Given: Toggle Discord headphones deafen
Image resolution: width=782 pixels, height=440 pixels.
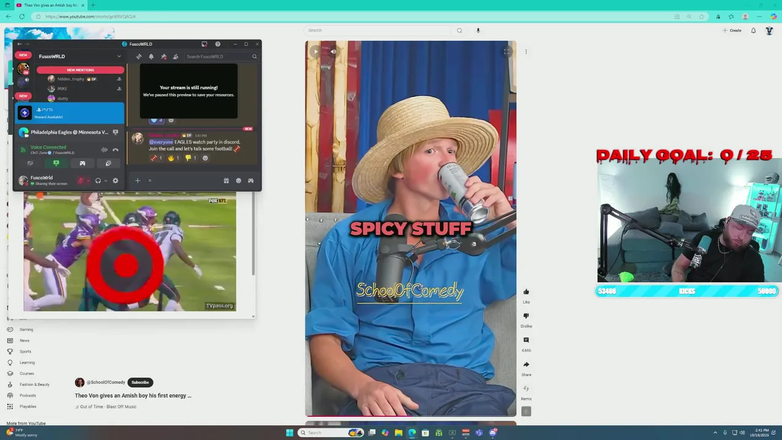Looking at the screenshot, I should point(98,180).
